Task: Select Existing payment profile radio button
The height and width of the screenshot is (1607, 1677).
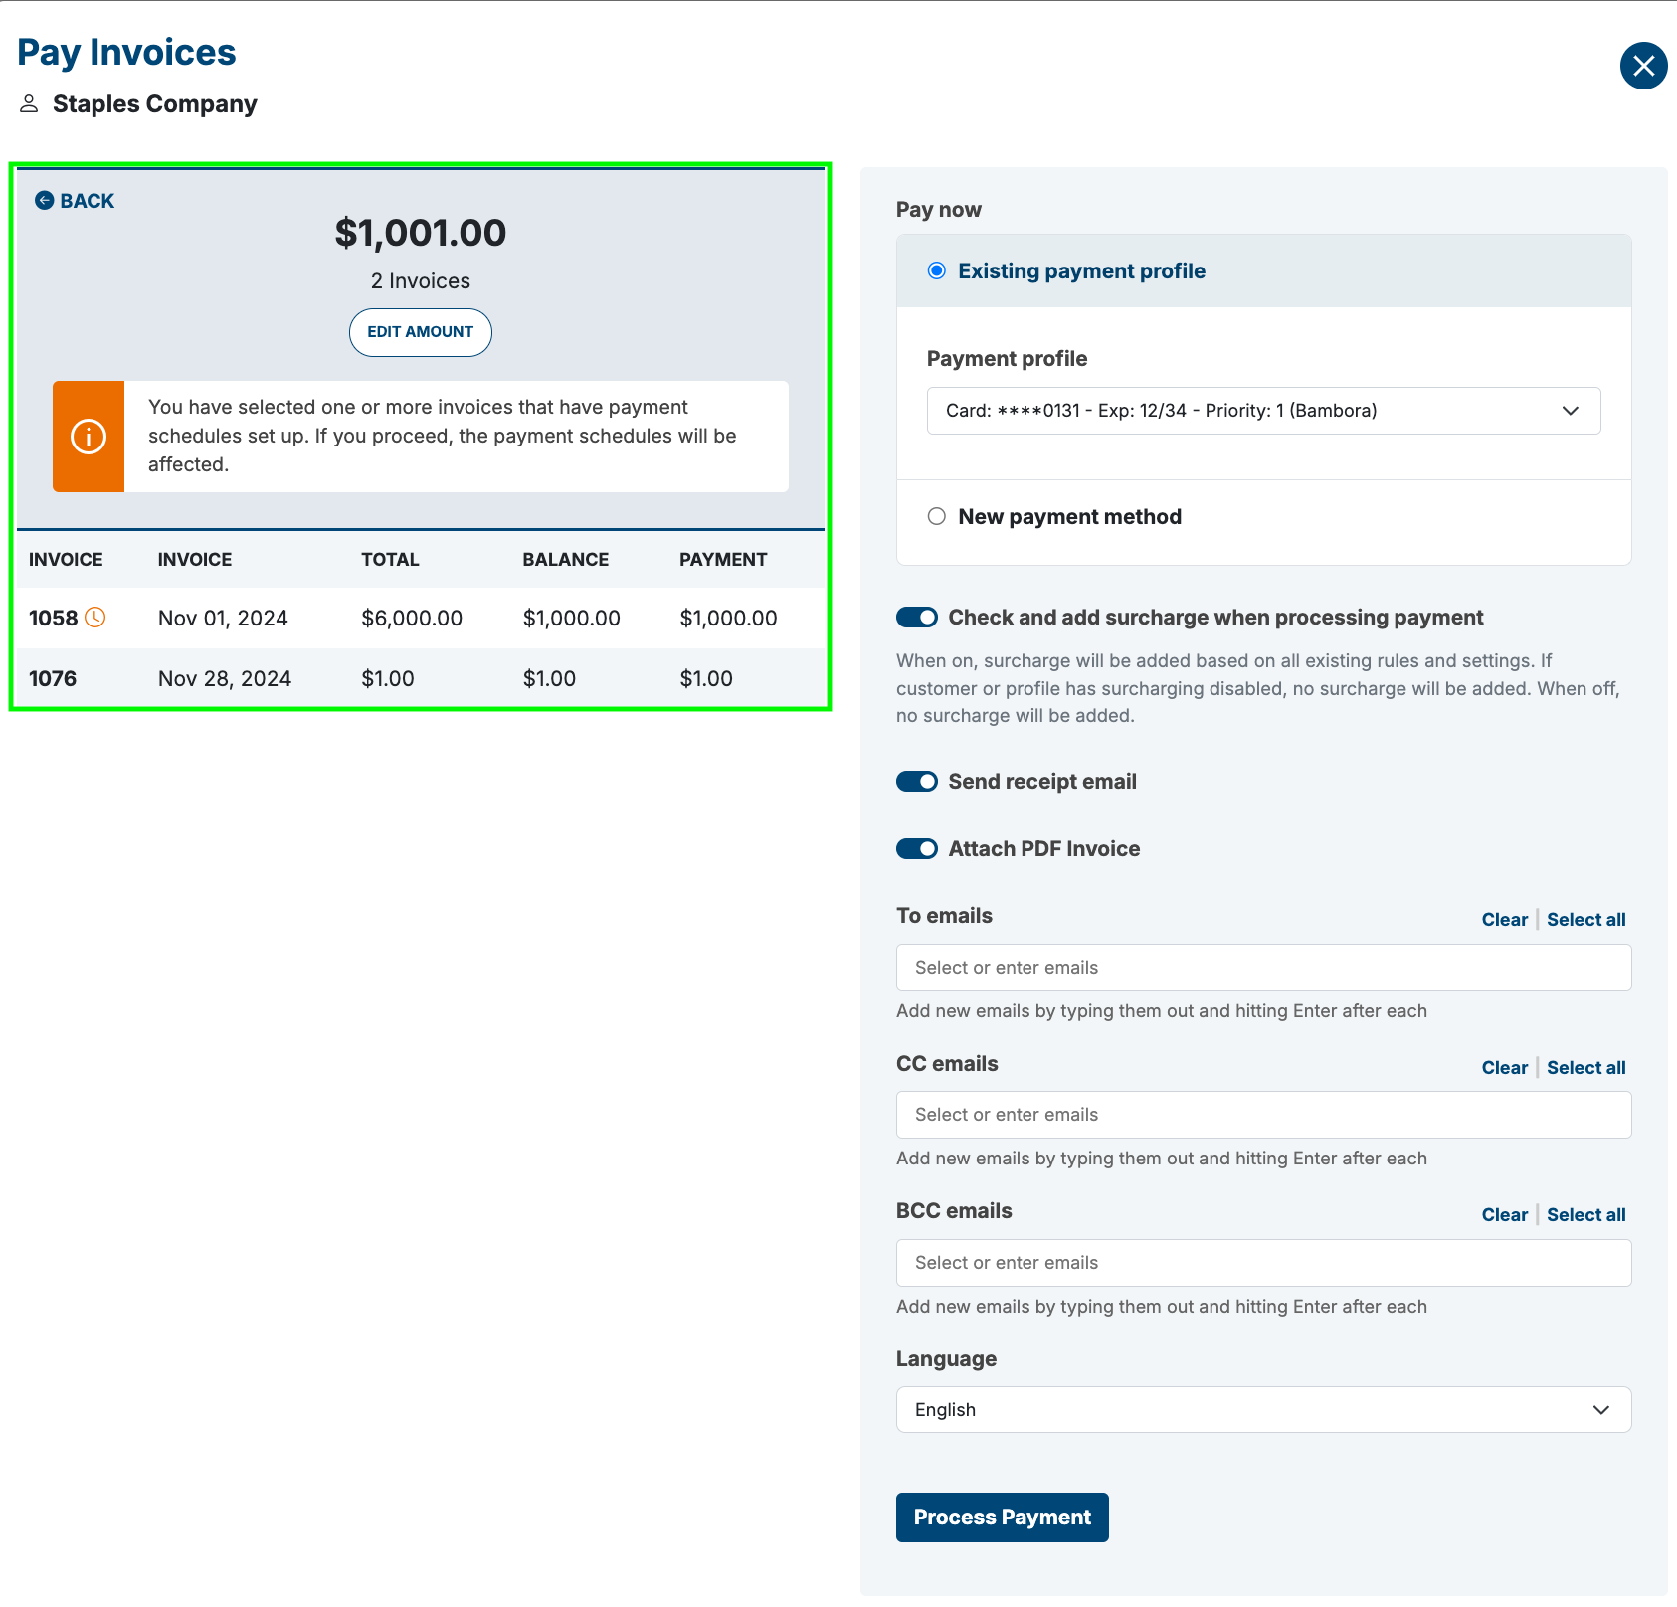Action: point(937,270)
